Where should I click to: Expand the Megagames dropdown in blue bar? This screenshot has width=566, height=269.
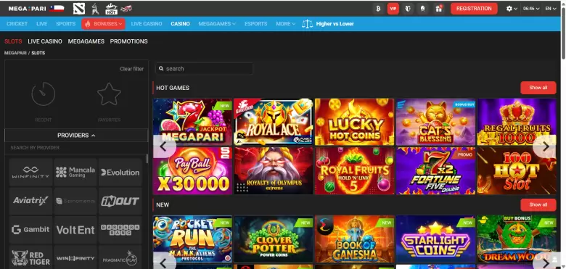click(217, 24)
